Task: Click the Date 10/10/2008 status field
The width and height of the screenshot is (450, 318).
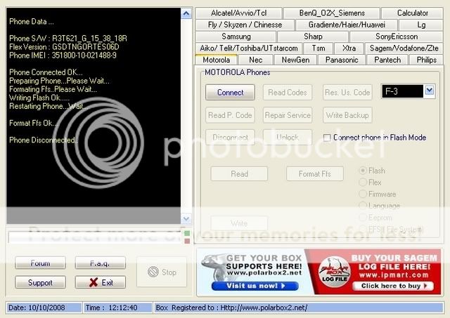Action: point(44,307)
